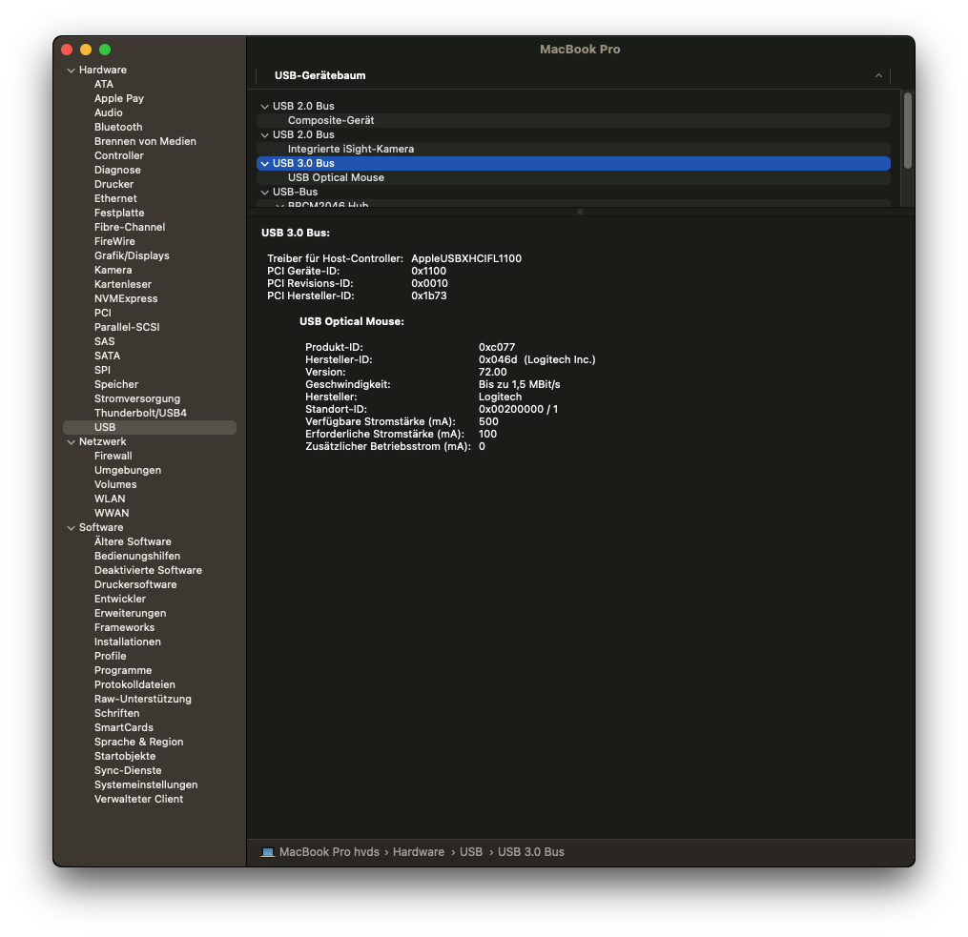Open WWAN network entry
Screen dimensions: 968x937
tap(112, 513)
